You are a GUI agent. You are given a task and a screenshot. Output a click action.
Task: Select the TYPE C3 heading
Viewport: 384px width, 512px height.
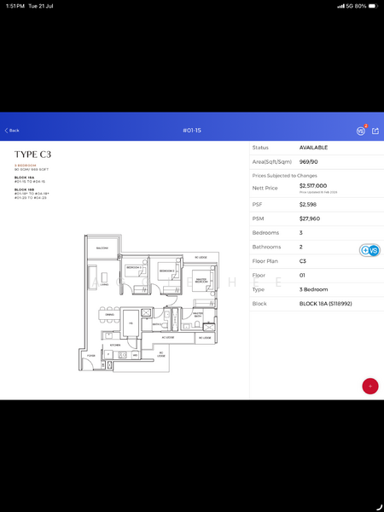(32, 154)
